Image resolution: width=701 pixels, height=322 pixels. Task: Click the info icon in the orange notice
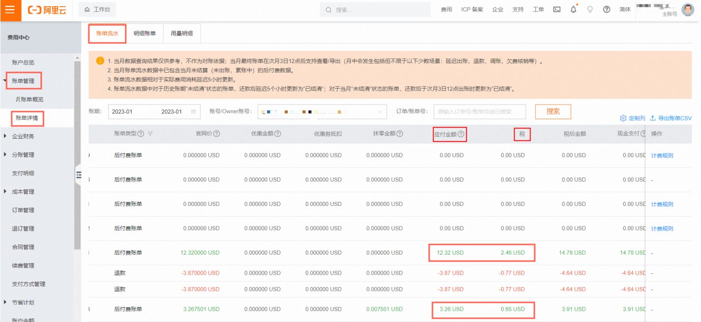100,61
